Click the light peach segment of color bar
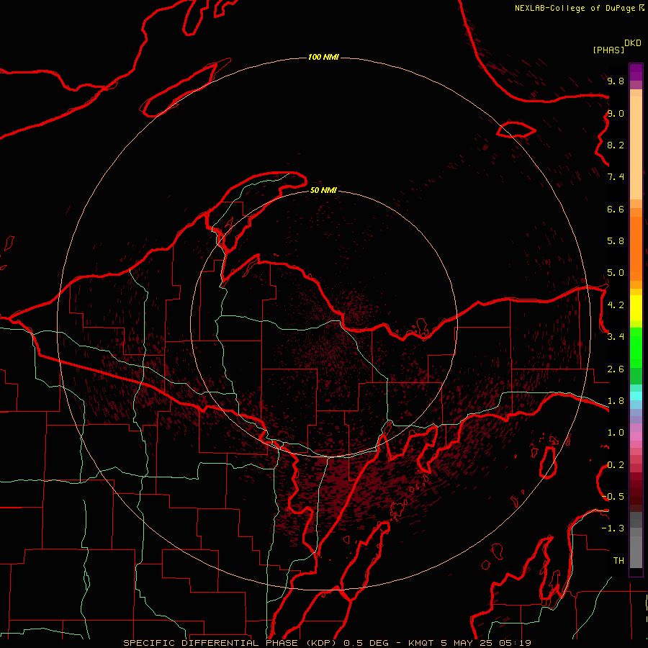This screenshot has height=648, width=648. 636,148
